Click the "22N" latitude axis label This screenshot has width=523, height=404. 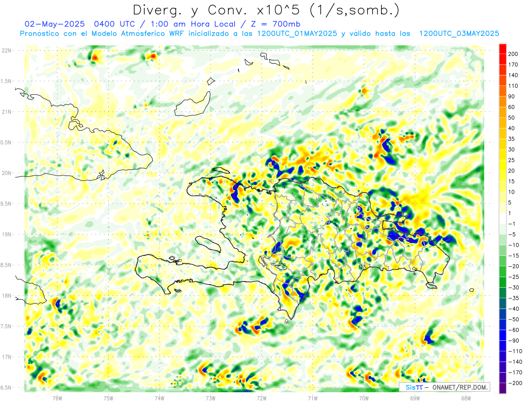[x=7, y=51]
